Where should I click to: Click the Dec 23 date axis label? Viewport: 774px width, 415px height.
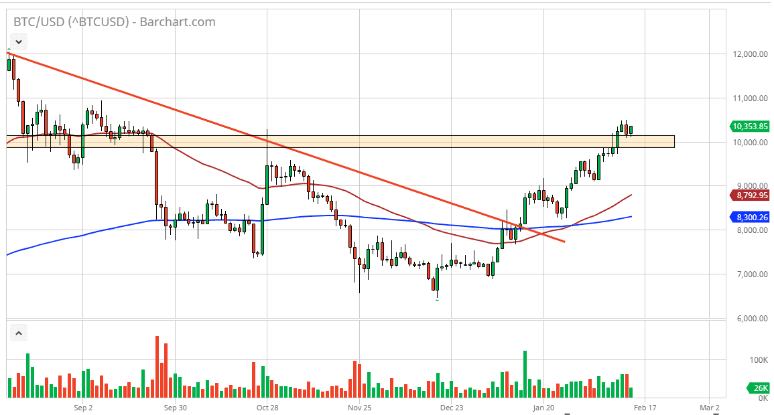pos(453,406)
